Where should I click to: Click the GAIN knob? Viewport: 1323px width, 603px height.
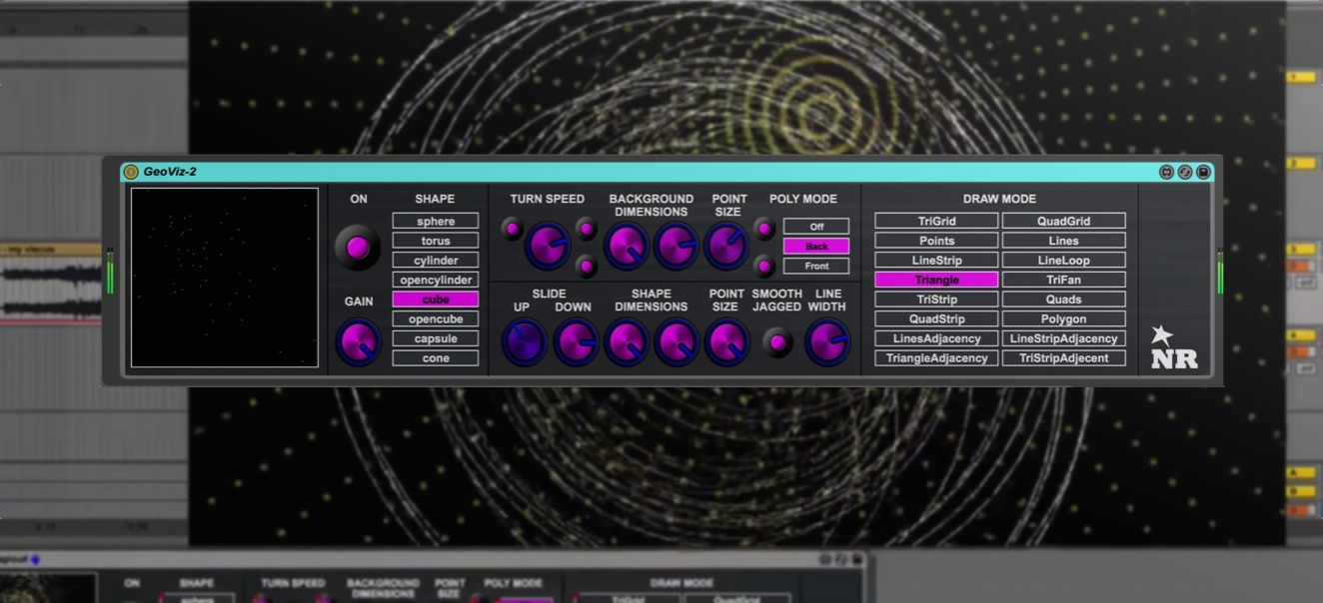pos(358,342)
